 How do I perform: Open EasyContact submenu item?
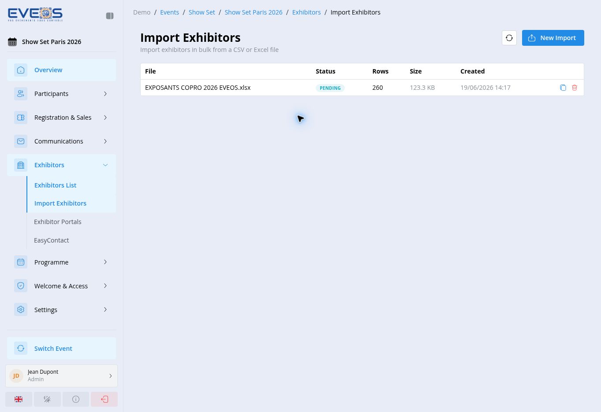coord(71,240)
